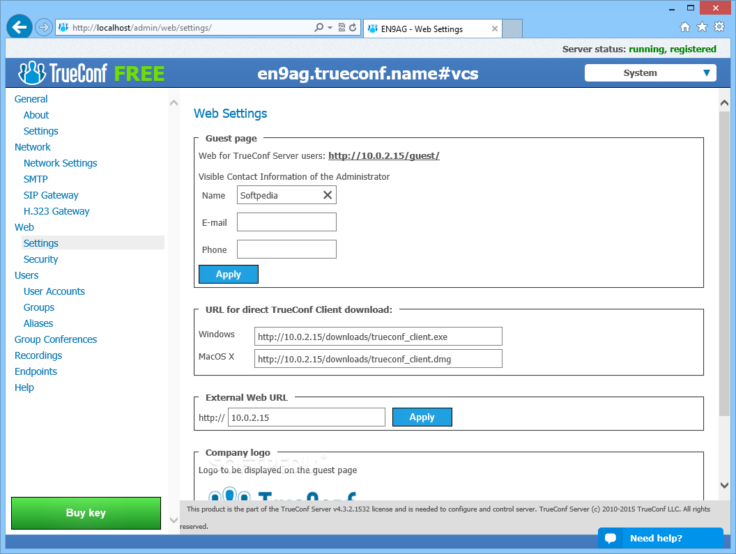Image resolution: width=736 pixels, height=554 pixels.
Task: Click the refresh icon in address bar
Action: (x=353, y=27)
